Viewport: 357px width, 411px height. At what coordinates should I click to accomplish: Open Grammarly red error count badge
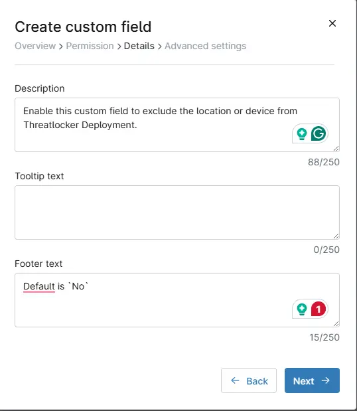coord(319,309)
